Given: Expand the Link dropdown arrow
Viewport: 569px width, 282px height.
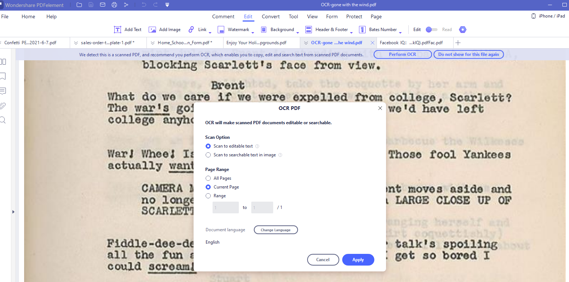Looking at the screenshot, I should [x=210, y=33].
